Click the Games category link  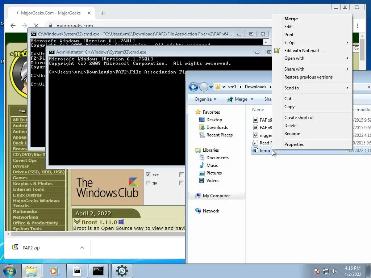pyautogui.click(x=20, y=178)
